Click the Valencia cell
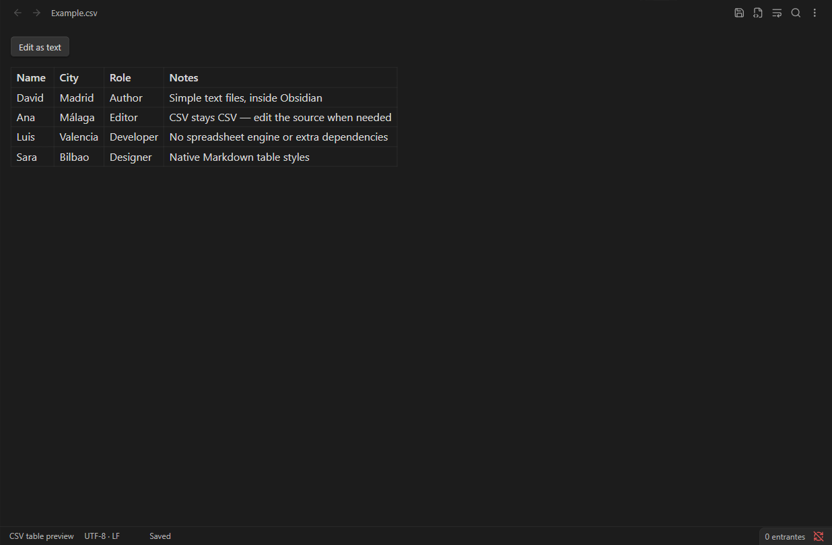This screenshot has width=832, height=545. point(79,137)
